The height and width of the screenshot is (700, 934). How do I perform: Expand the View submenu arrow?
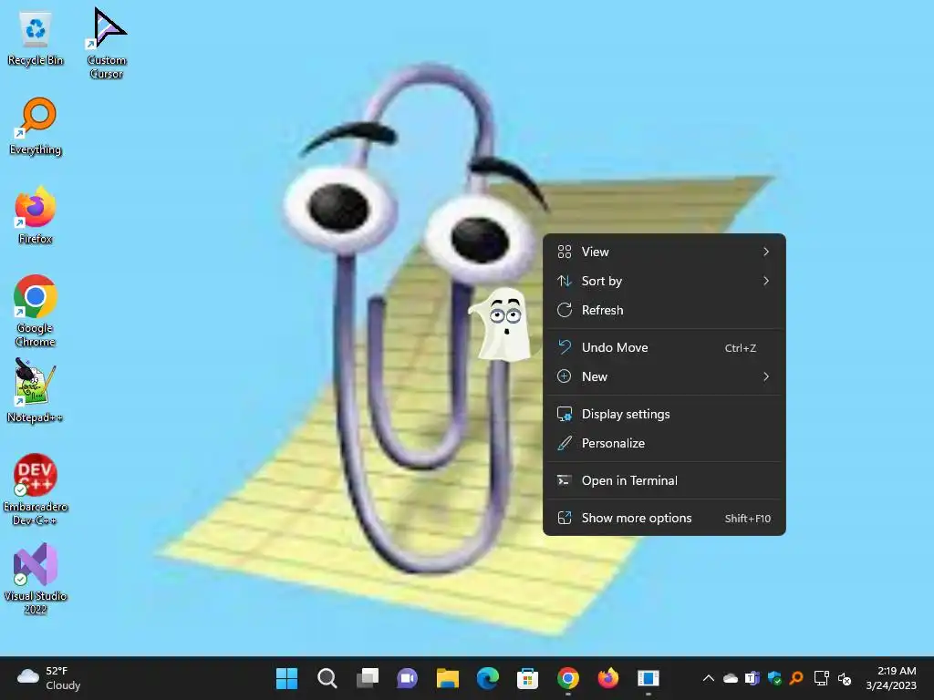coord(766,252)
